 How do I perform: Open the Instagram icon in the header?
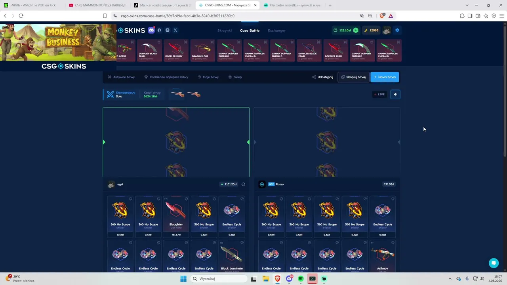click(168, 30)
